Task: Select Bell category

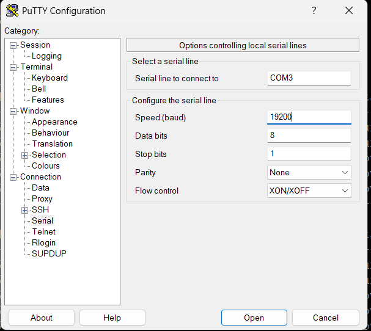Action: click(39, 89)
